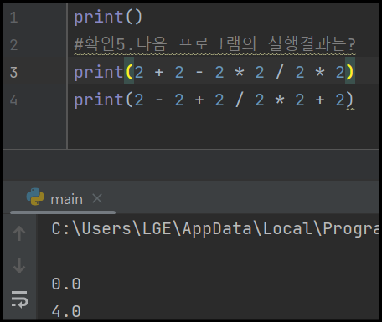Click the 0.0 output line
This screenshot has height=322, width=382.
pyautogui.click(x=66, y=284)
